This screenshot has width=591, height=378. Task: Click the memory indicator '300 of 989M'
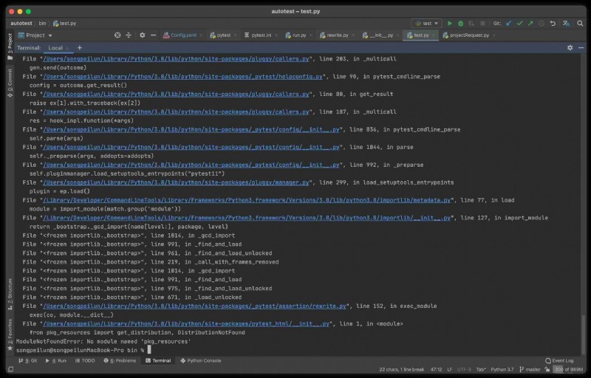point(568,369)
